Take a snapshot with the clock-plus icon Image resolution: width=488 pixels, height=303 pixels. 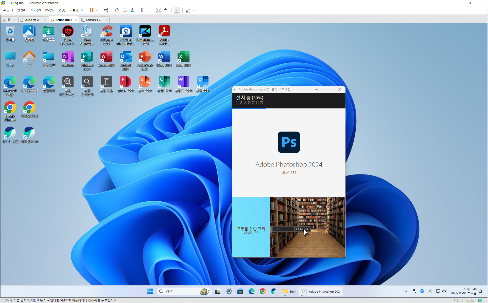coord(117,10)
